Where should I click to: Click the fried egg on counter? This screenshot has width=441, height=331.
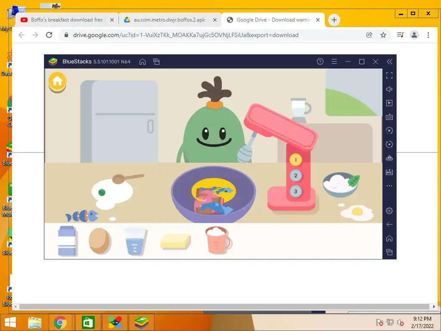tap(357, 213)
